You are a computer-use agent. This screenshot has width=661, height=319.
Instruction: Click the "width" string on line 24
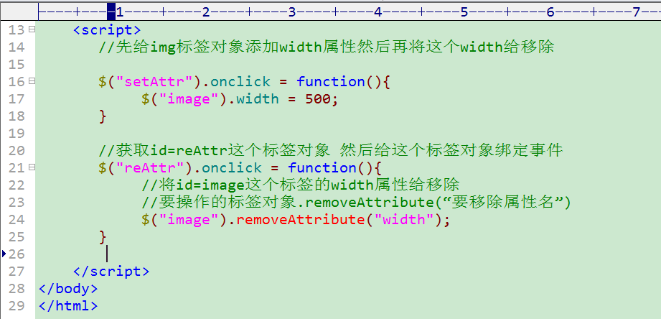[x=404, y=219]
